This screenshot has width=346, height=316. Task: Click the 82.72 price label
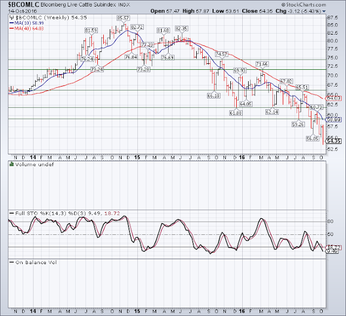[x=137, y=27]
